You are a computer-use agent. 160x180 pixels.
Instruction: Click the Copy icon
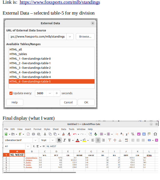click(x=50, y=134)
